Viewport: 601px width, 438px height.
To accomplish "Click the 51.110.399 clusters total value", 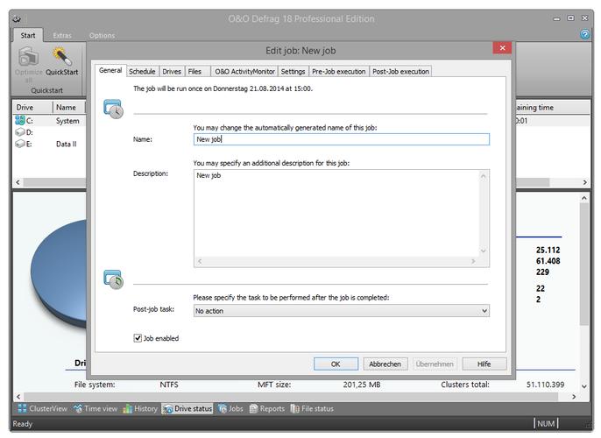I will 545,385.
